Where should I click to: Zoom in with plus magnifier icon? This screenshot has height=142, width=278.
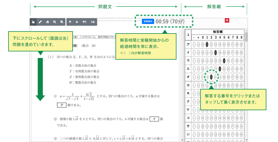click(x=62, y=22)
